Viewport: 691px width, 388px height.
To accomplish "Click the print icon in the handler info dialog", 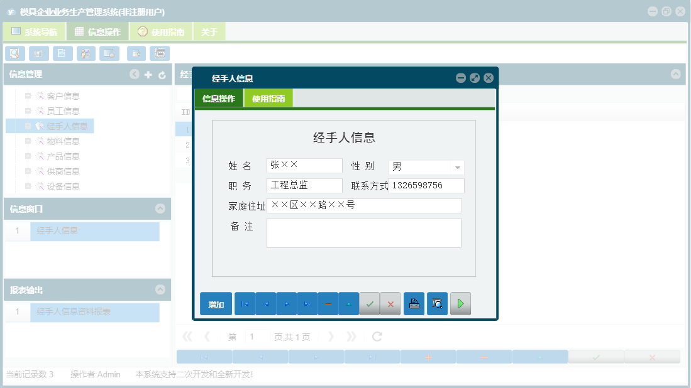I will click(x=414, y=303).
